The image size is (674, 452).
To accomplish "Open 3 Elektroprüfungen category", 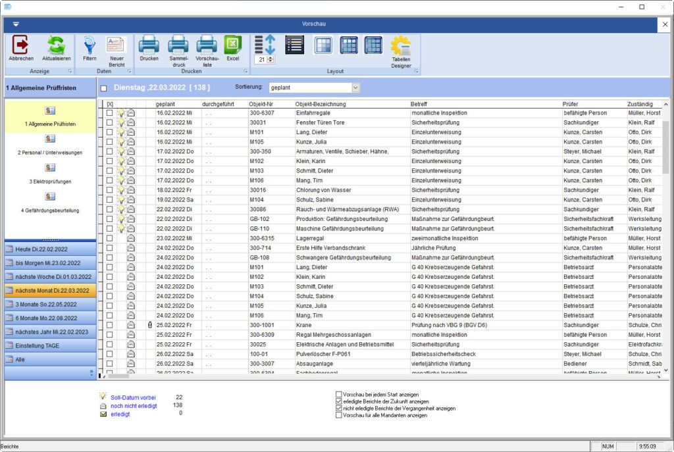I will pos(50,174).
